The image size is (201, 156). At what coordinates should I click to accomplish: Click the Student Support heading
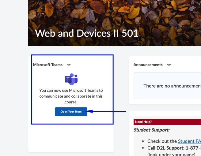pos(152,130)
